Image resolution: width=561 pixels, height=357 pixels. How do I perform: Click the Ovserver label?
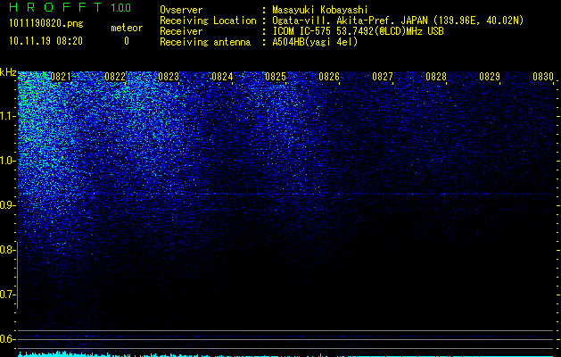click(181, 10)
